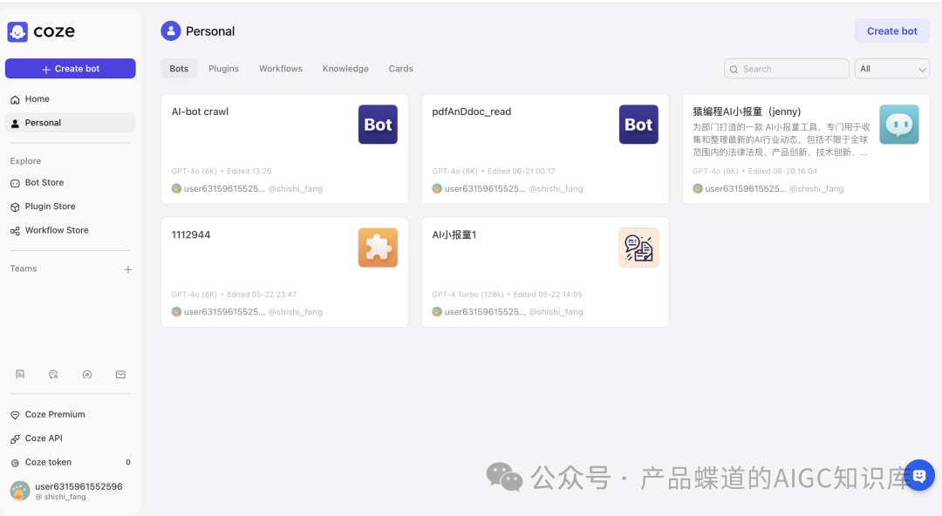The height and width of the screenshot is (516, 942).
Task: Click the user avatar on 1112944 card
Action: coord(176,312)
